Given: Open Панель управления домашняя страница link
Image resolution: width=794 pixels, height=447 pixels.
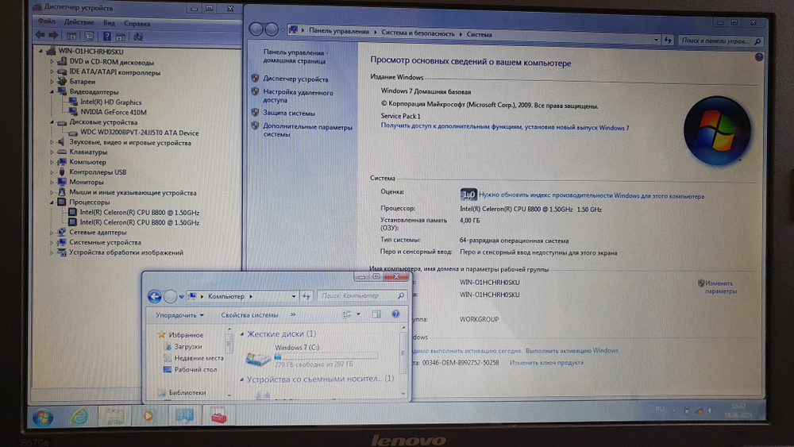Looking at the screenshot, I should tap(295, 56).
